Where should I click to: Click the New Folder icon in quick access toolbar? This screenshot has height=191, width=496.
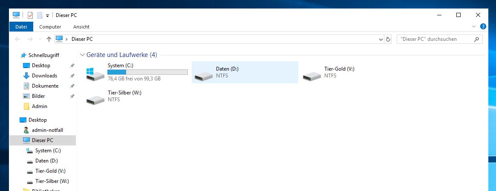[40, 15]
